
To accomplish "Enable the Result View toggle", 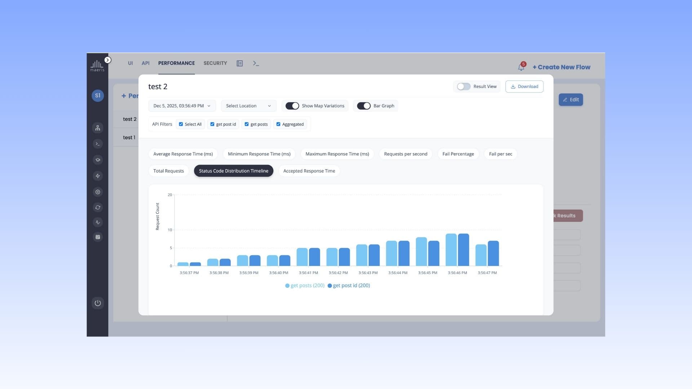I will tap(463, 86).
